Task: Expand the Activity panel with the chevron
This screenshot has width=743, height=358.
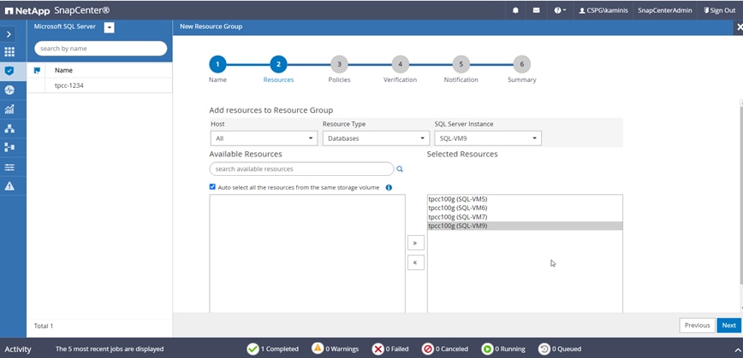Action: pos(737,350)
